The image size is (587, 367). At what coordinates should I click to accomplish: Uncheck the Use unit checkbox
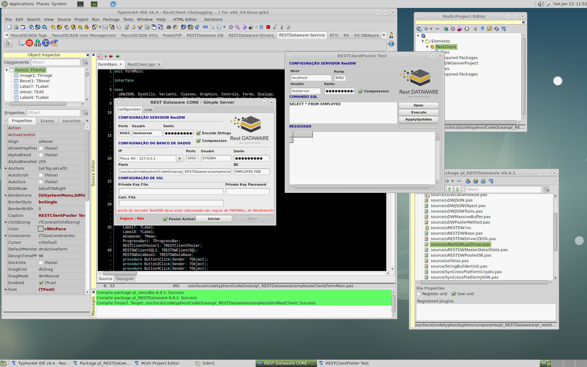454,294
